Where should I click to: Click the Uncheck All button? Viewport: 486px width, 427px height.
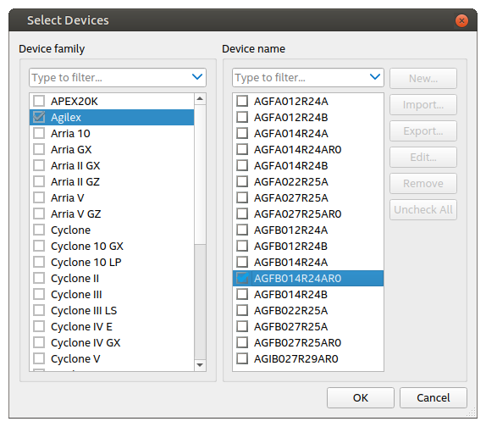coord(423,209)
